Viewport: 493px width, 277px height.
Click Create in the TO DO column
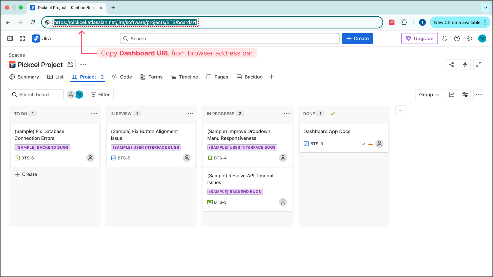coord(26,174)
